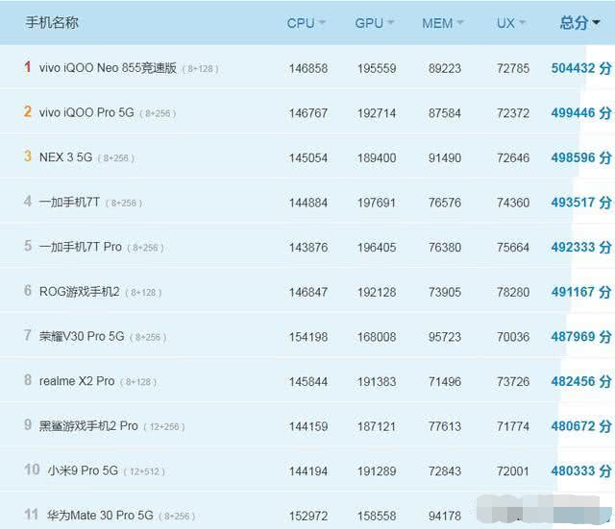Image resolution: width=615 pixels, height=529 pixels.
Task: Click the 手机名称 column header
Action: pyautogui.click(x=52, y=23)
